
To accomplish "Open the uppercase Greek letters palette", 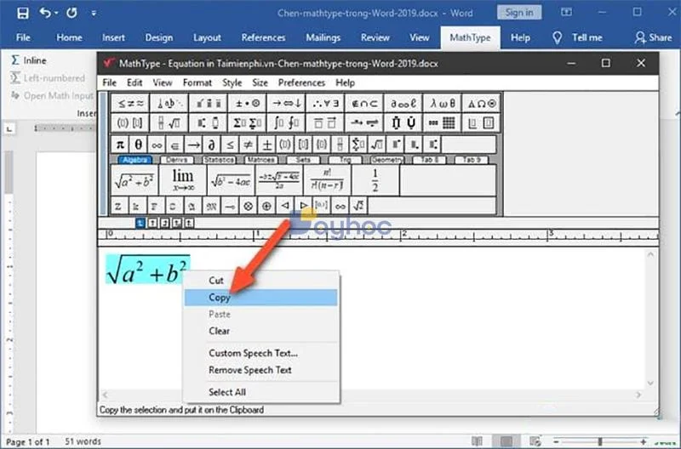I will click(481, 104).
